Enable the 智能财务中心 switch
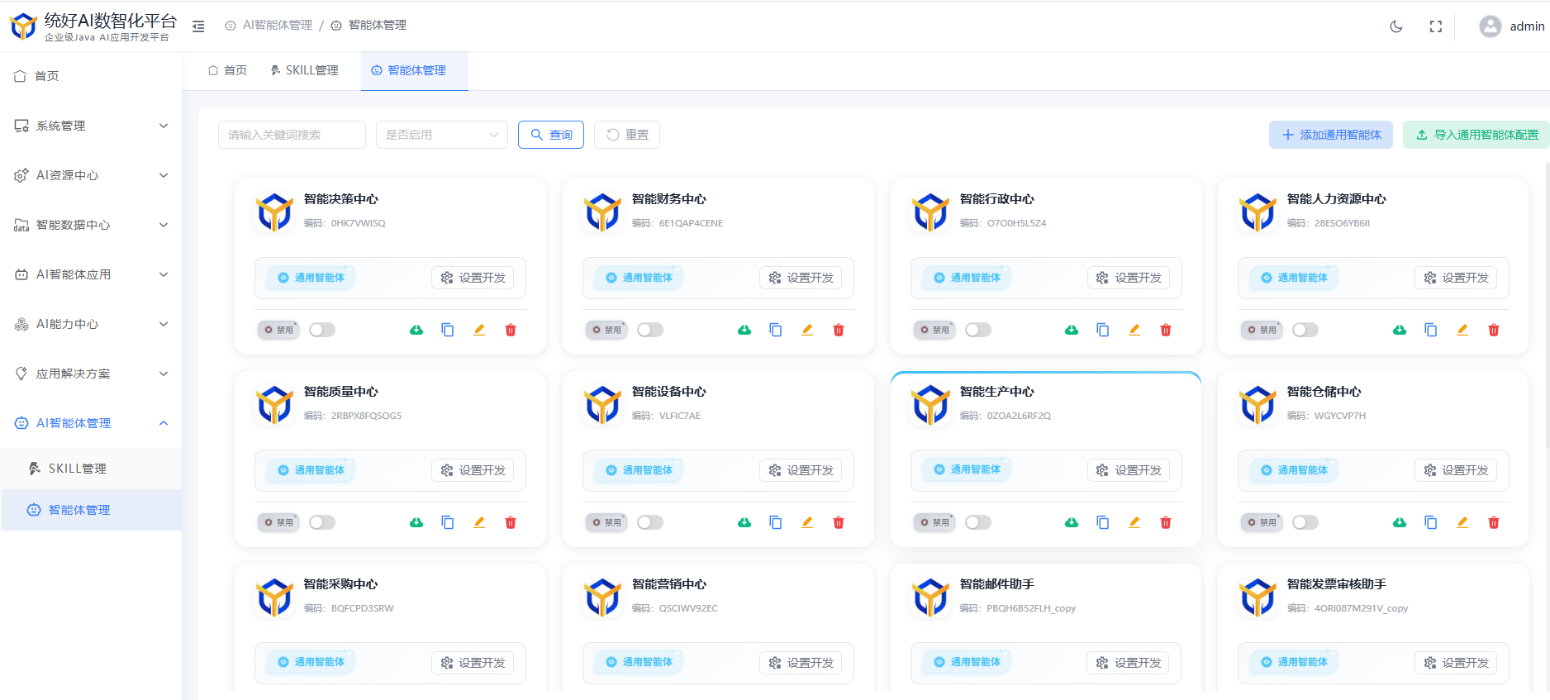This screenshot has height=700, width=1550. (x=650, y=330)
